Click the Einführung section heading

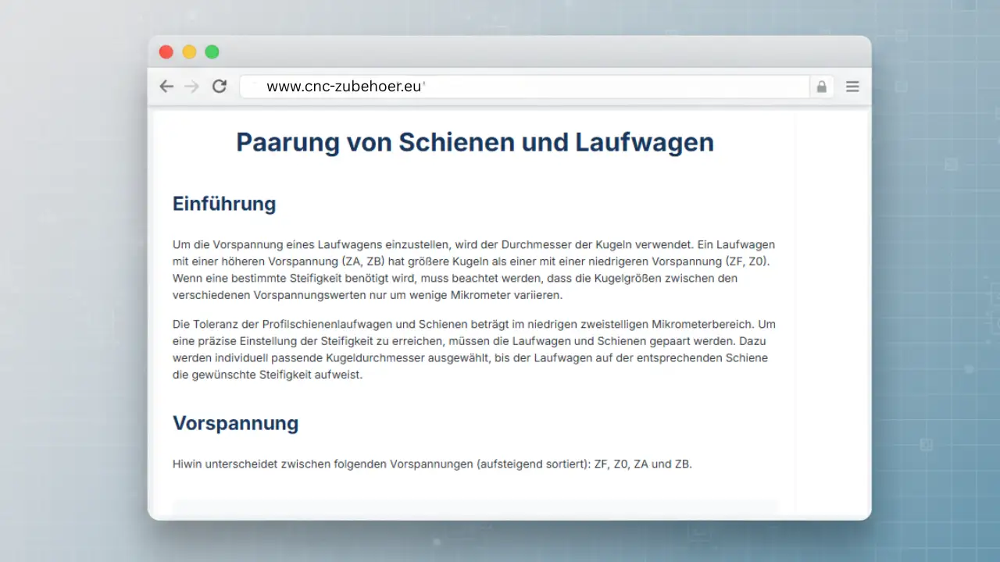pyautogui.click(x=224, y=204)
